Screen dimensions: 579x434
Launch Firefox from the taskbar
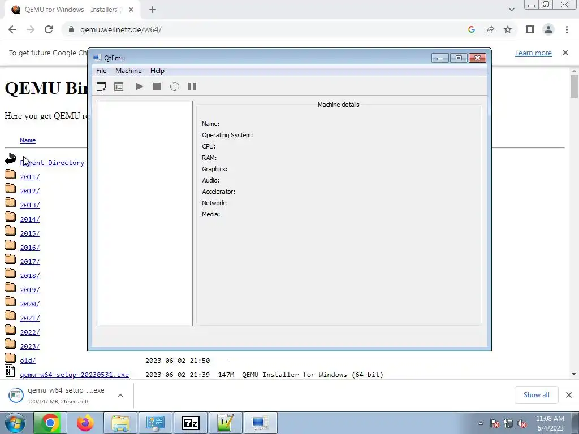click(x=85, y=423)
